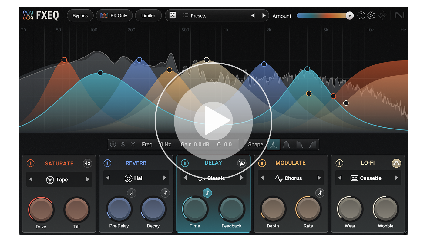Click the Feedback knob
The width and height of the screenshot is (427, 242).
point(232,209)
